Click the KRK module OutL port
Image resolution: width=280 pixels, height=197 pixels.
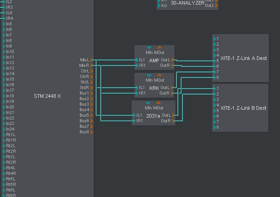172,88
